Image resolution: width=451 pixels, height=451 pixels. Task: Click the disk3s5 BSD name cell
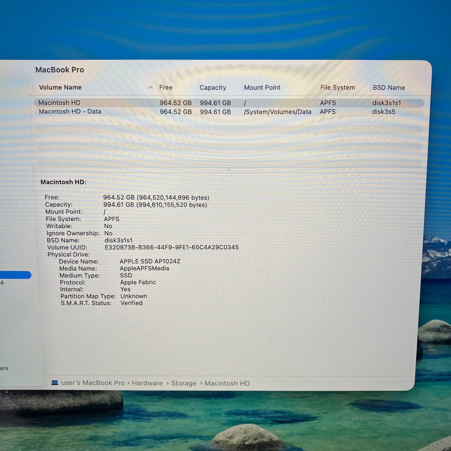pyautogui.click(x=384, y=112)
